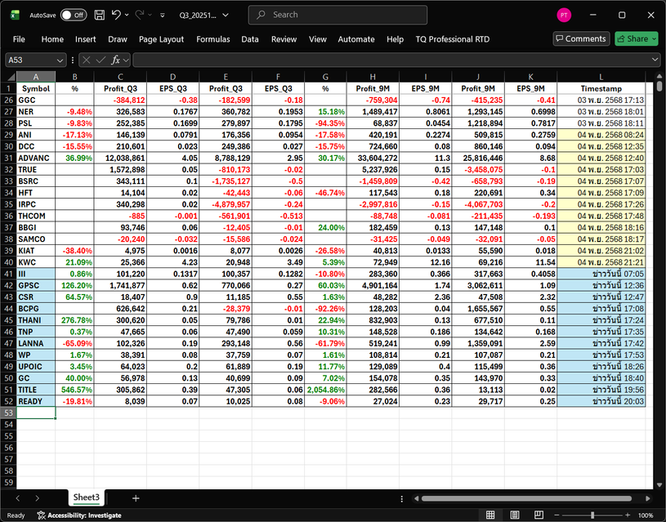
Task: Click the Search box in title bar
Action: click(x=351, y=15)
